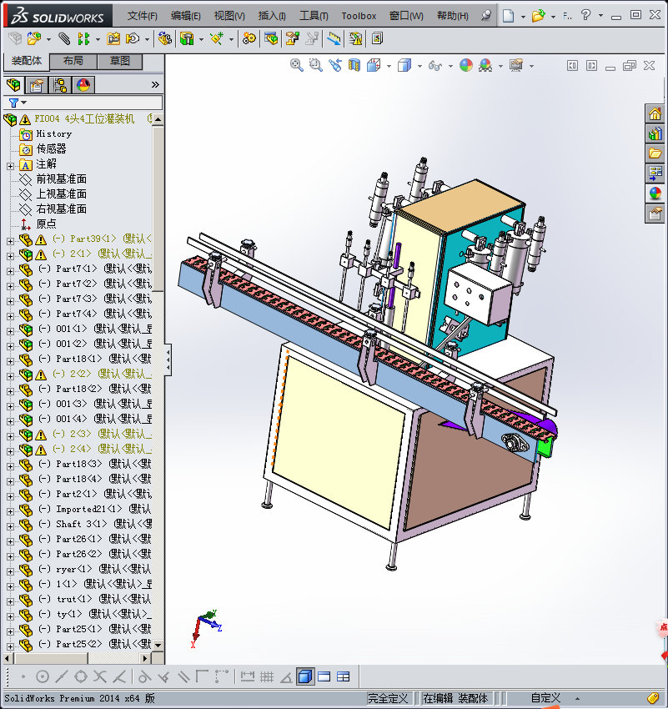Select 右视基准面 in the tree
This screenshot has height=709, width=668.
pyautogui.click(x=61, y=209)
